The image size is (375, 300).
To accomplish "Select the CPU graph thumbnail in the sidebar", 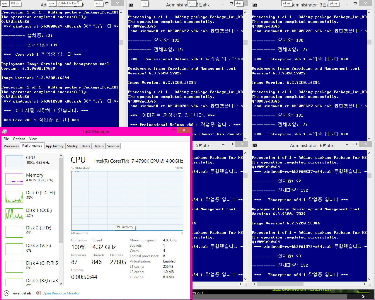I will (14, 161).
